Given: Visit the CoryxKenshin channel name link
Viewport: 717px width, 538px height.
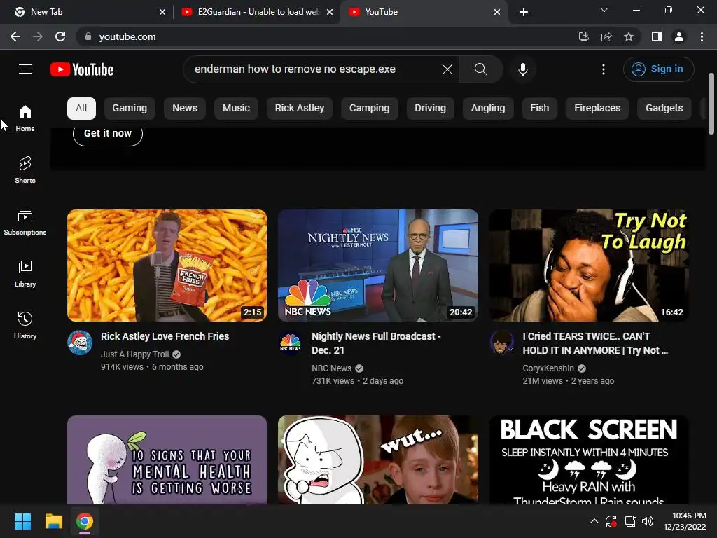Looking at the screenshot, I should 548,368.
